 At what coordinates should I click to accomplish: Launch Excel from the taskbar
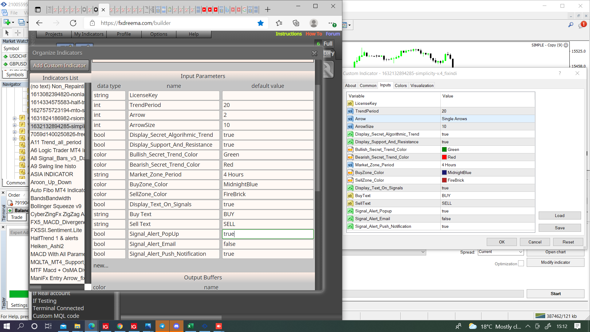(x=191, y=326)
